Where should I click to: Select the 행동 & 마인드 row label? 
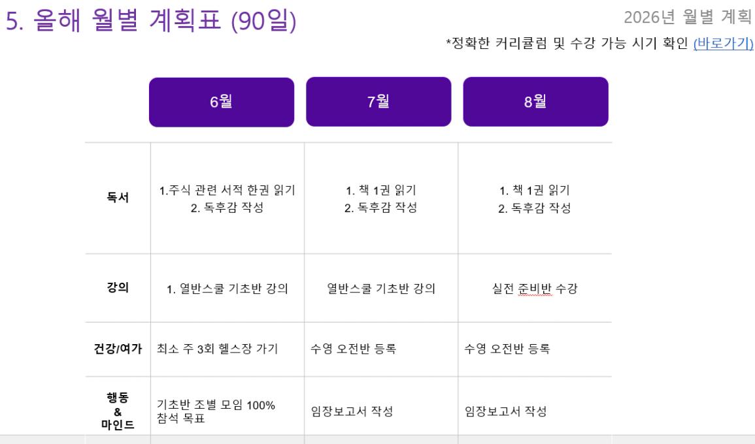[x=118, y=411]
